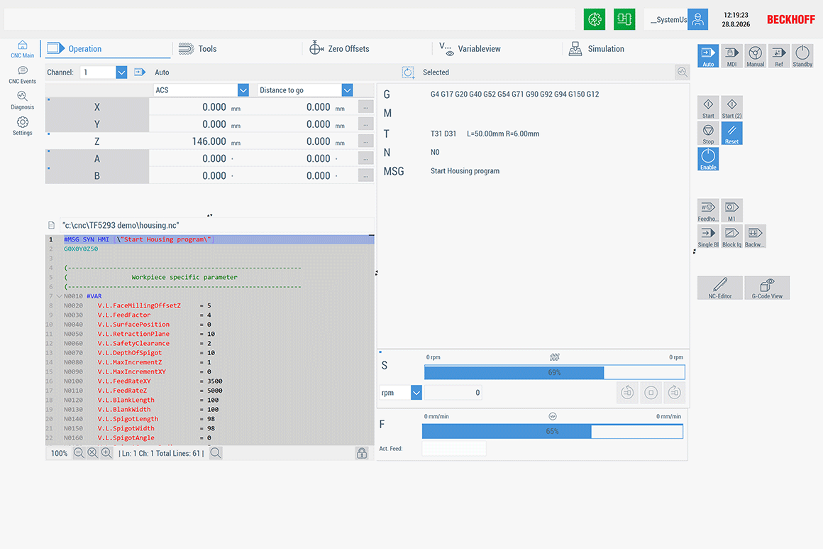The image size is (823, 549).
Task: Open the Diagnosis page
Action: [x=22, y=100]
